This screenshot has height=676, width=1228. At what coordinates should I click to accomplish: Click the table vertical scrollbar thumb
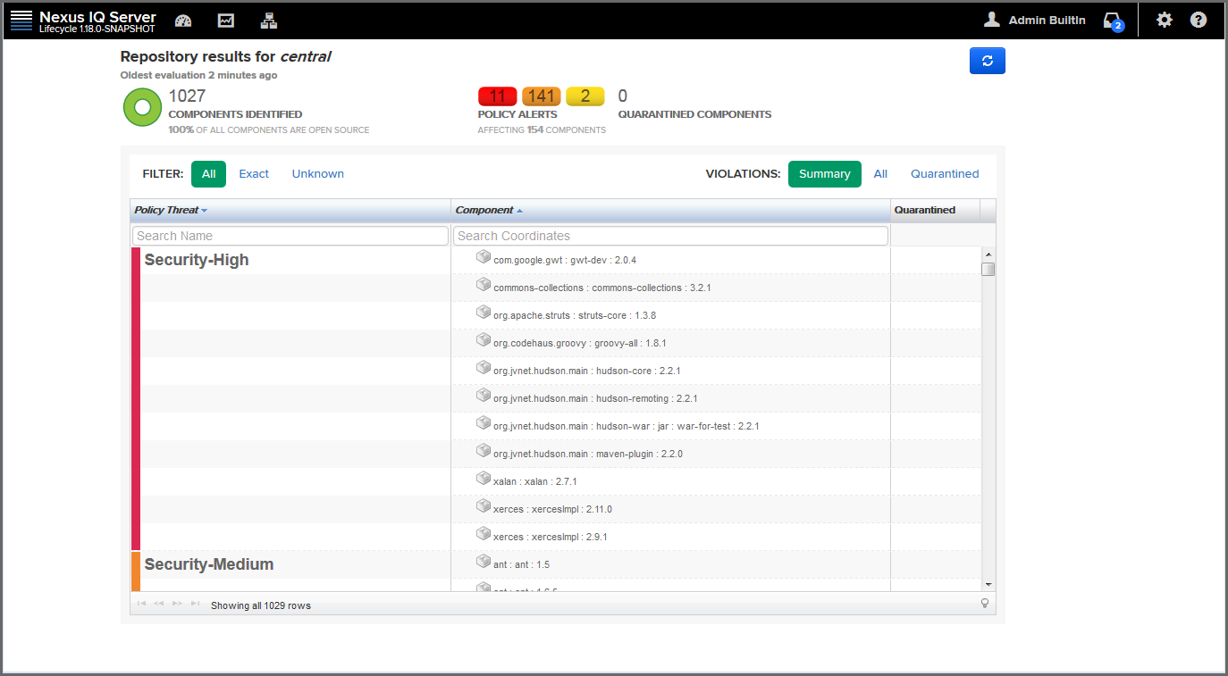point(988,269)
